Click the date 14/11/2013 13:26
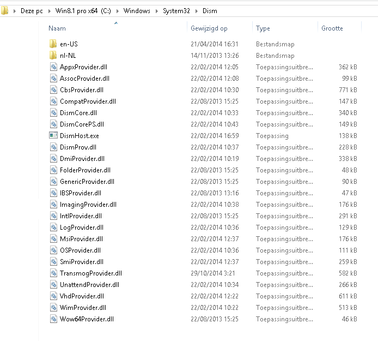378x341 pixels. (x=215, y=56)
